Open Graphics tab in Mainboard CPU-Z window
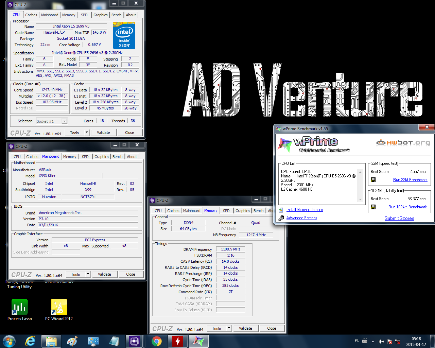The image size is (435, 348). pos(102,157)
